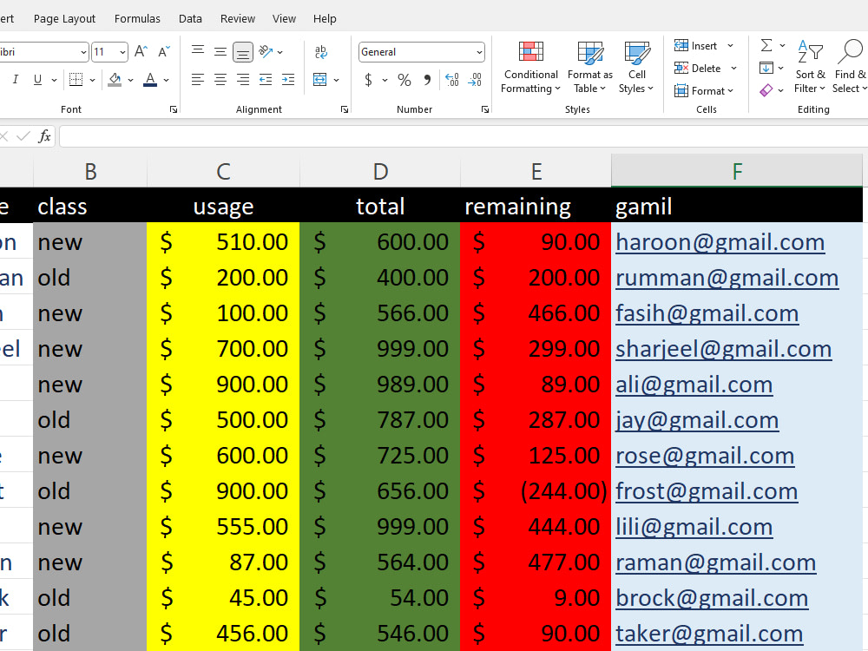Select column C header
Screen dimensions: 868x651
(x=223, y=171)
